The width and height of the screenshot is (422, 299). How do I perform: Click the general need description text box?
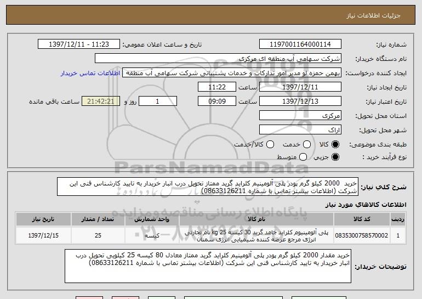click(208, 187)
